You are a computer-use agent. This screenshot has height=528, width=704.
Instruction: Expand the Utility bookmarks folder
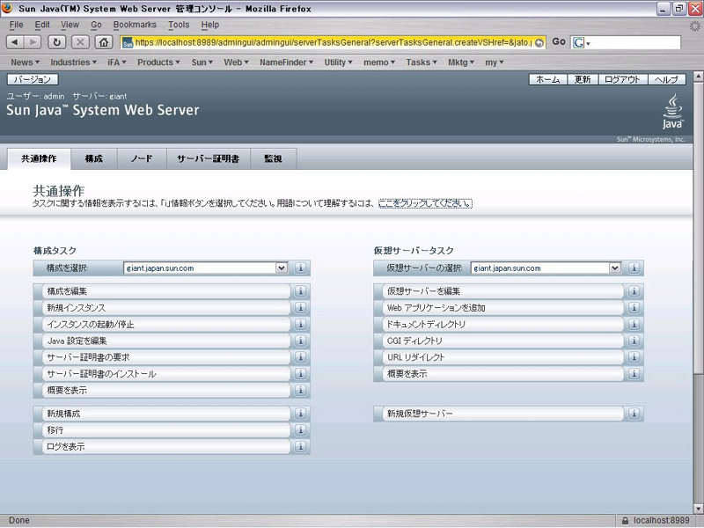pos(339,62)
